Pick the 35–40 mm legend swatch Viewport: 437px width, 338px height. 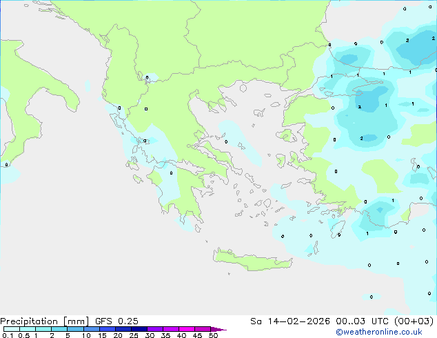tap(170, 329)
